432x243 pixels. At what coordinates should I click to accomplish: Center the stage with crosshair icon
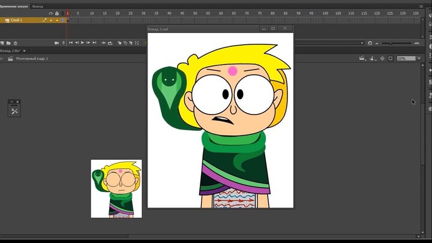pos(382,58)
